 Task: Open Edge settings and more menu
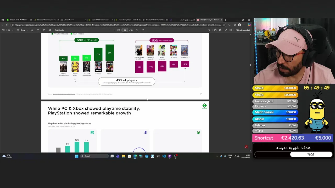244,25
